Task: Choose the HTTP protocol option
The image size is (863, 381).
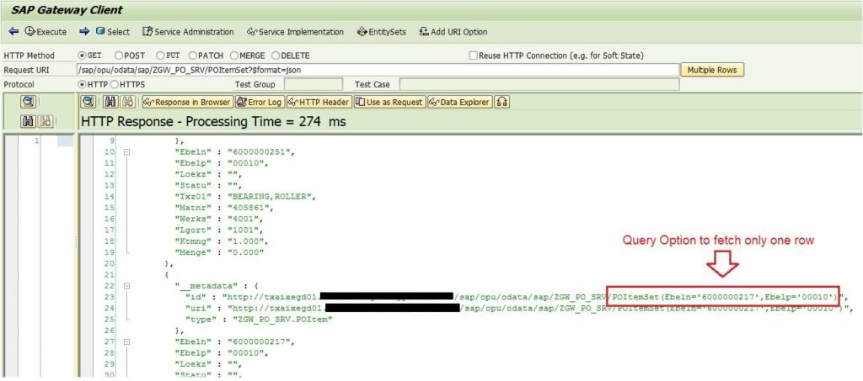Action: click(83, 85)
